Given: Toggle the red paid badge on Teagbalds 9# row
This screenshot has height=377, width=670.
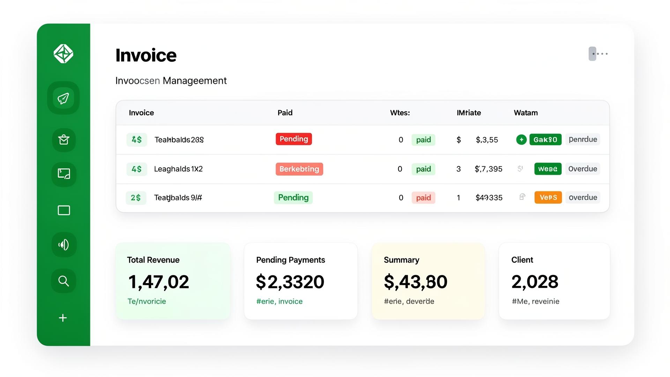Looking at the screenshot, I should 423,198.
